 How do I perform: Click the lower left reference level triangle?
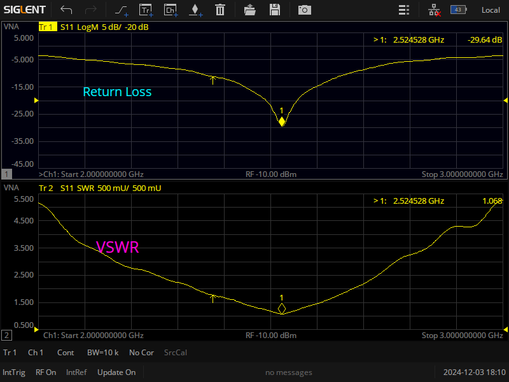click(36, 329)
